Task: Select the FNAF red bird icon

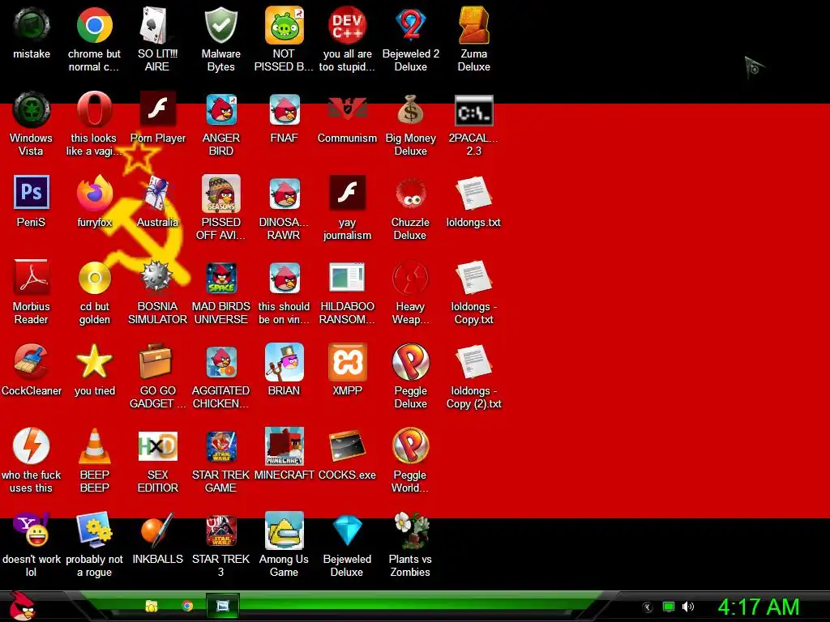Action: [284, 109]
